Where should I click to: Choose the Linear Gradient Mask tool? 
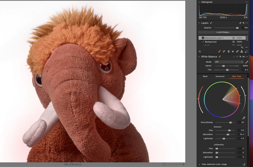pyautogui.click(x=228, y=51)
